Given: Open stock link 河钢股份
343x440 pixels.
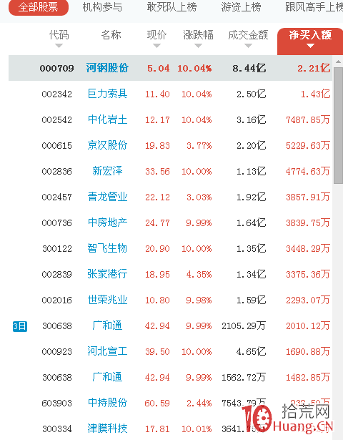Looking at the screenshot, I should [107, 68].
